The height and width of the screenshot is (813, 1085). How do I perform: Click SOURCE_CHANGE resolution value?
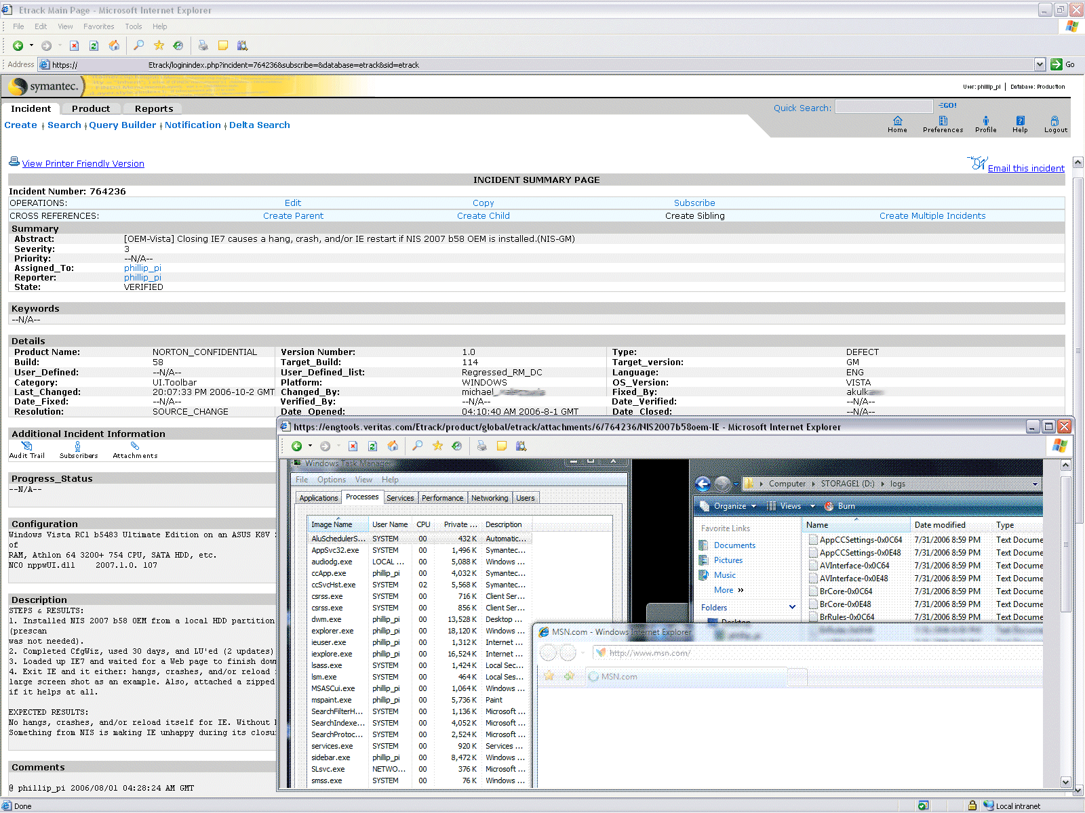pyautogui.click(x=190, y=411)
